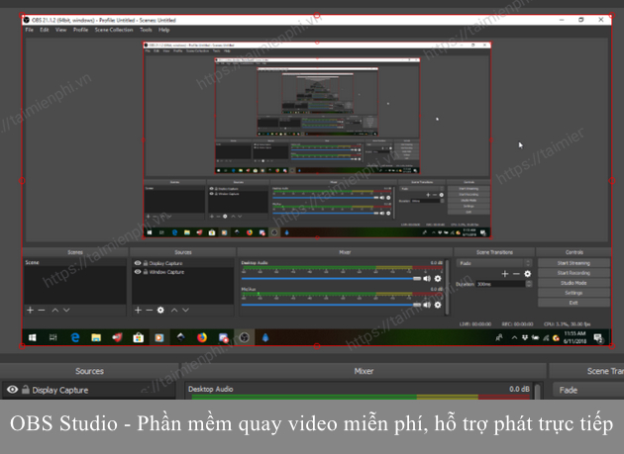Open the Fade dropdown in bottom Scene Transitions dock
624x454 pixels.
click(x=588, y=390)
